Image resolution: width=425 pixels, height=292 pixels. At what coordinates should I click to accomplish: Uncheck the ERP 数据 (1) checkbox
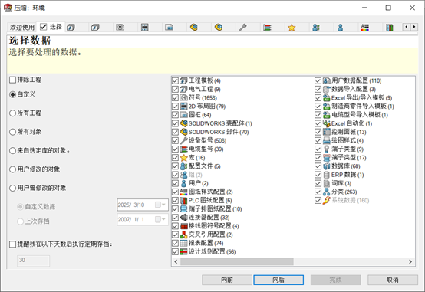tap(318, 175)
